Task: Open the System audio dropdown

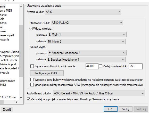Action: [83, 12]
